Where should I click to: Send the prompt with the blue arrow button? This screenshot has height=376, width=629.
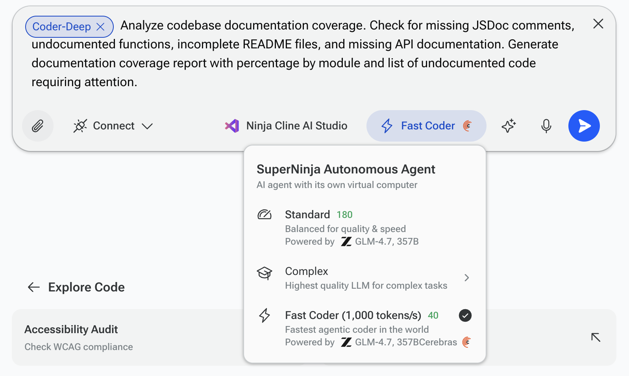pyautogui.click(x=584, y=126)
